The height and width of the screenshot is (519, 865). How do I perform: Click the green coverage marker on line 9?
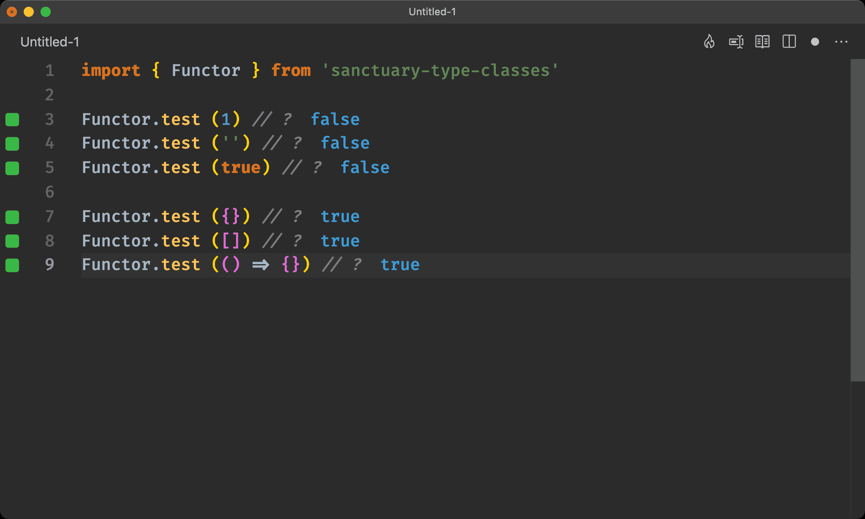[12, 265]
